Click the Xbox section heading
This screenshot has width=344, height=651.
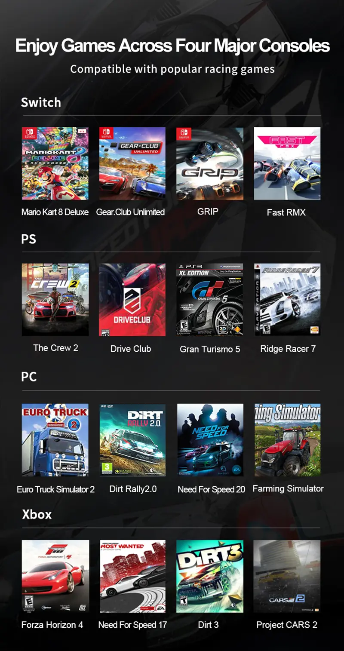(x=37, y=514)
